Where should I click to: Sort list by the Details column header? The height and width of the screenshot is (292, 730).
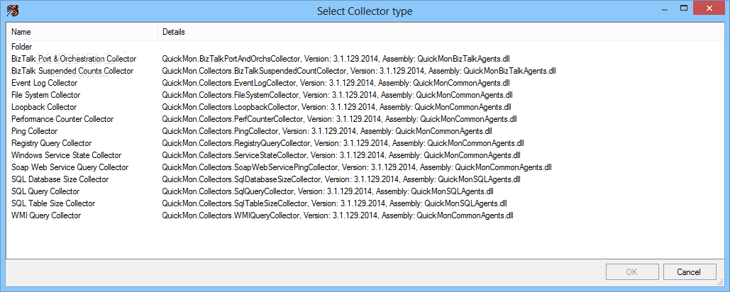(440, 32)
